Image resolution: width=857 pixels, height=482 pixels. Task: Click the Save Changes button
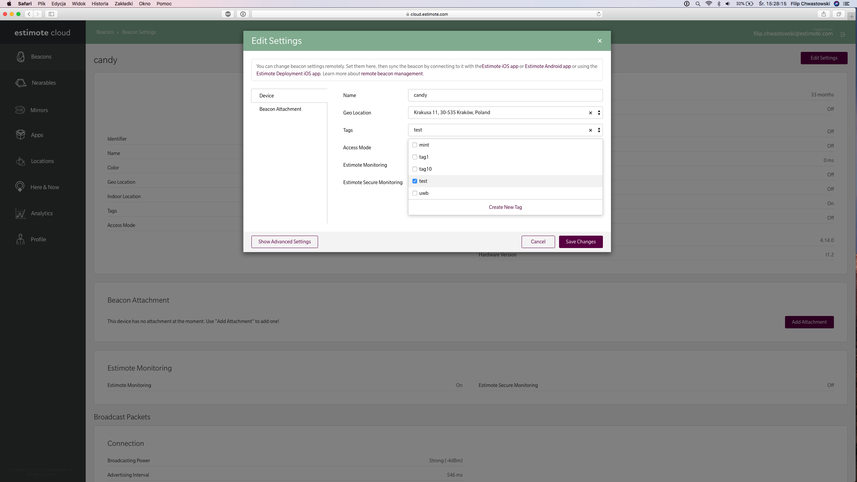[x=580, y=242]
